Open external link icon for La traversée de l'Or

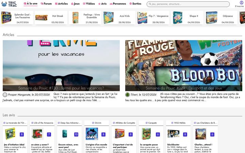coord(4,123)
